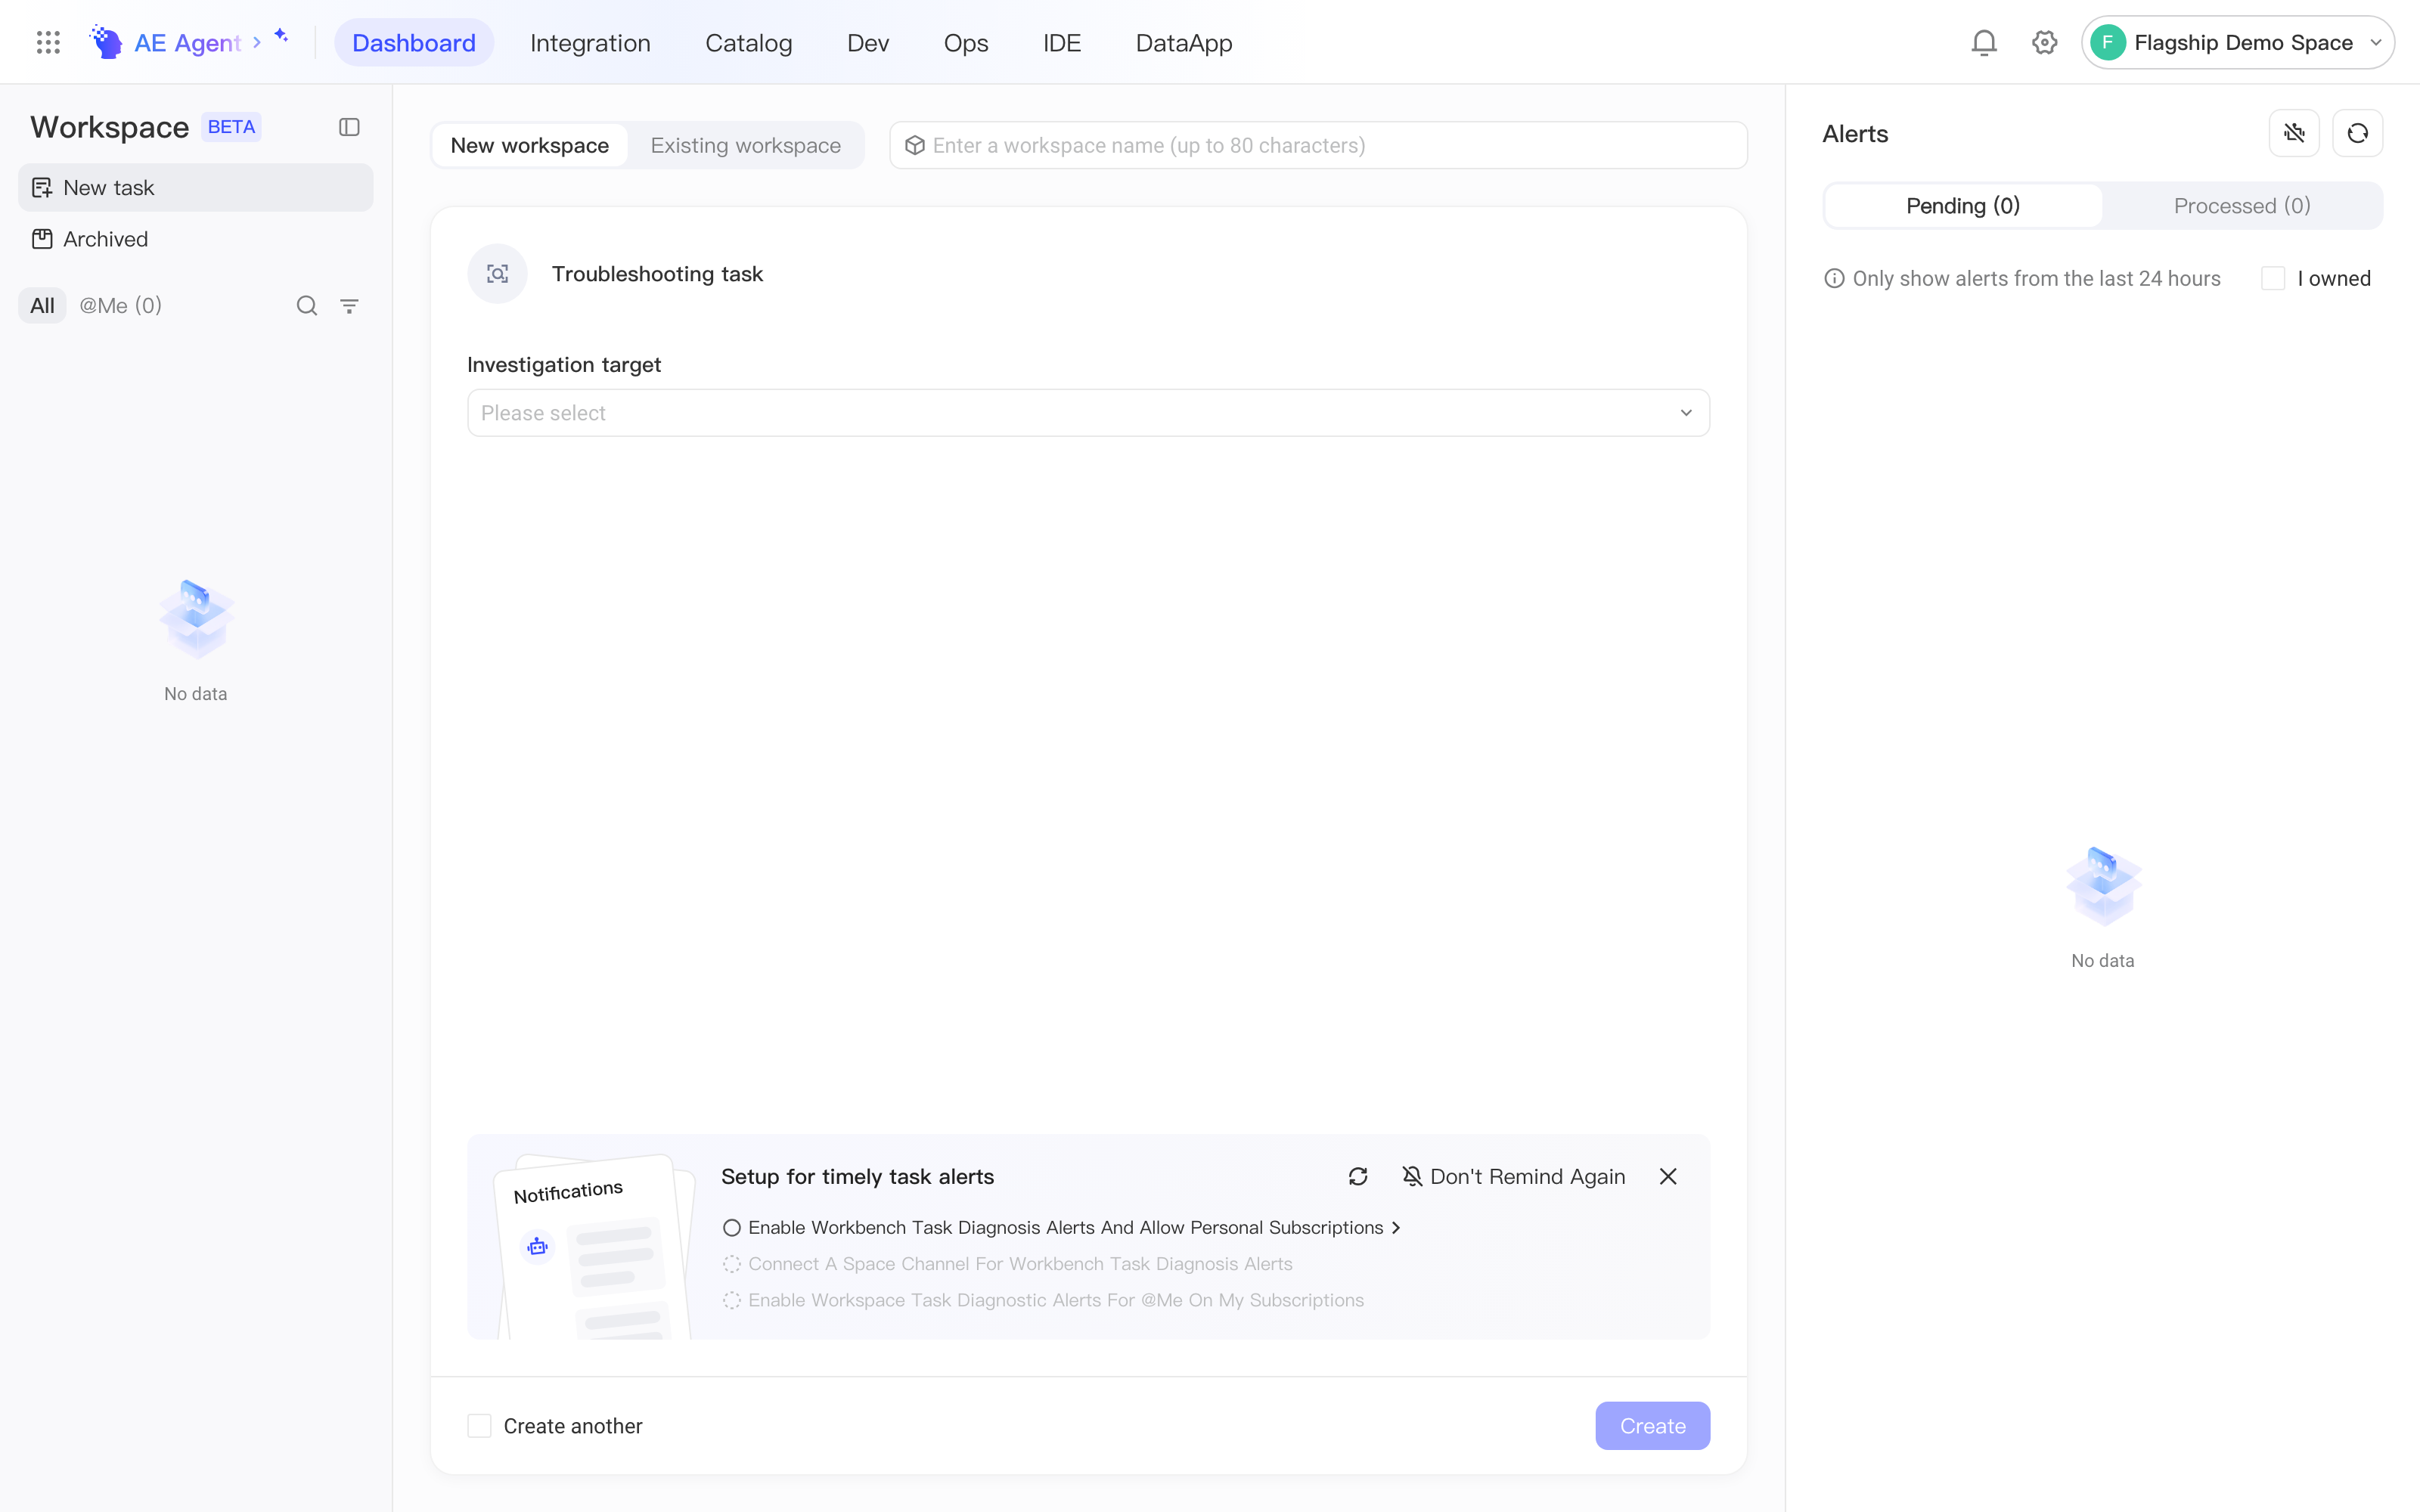Select the New workspace tab

click(530, 145)
